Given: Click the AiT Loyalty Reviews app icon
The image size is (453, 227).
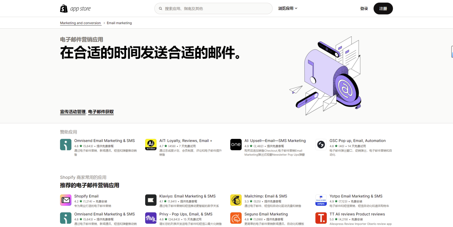Looking at the screenshot, I should click(151, 145).
